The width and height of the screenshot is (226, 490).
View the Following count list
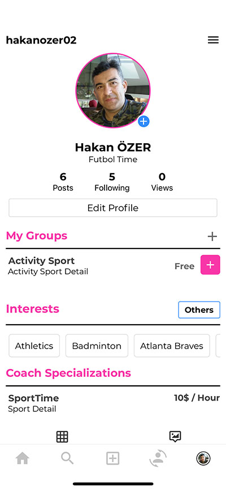112,182
